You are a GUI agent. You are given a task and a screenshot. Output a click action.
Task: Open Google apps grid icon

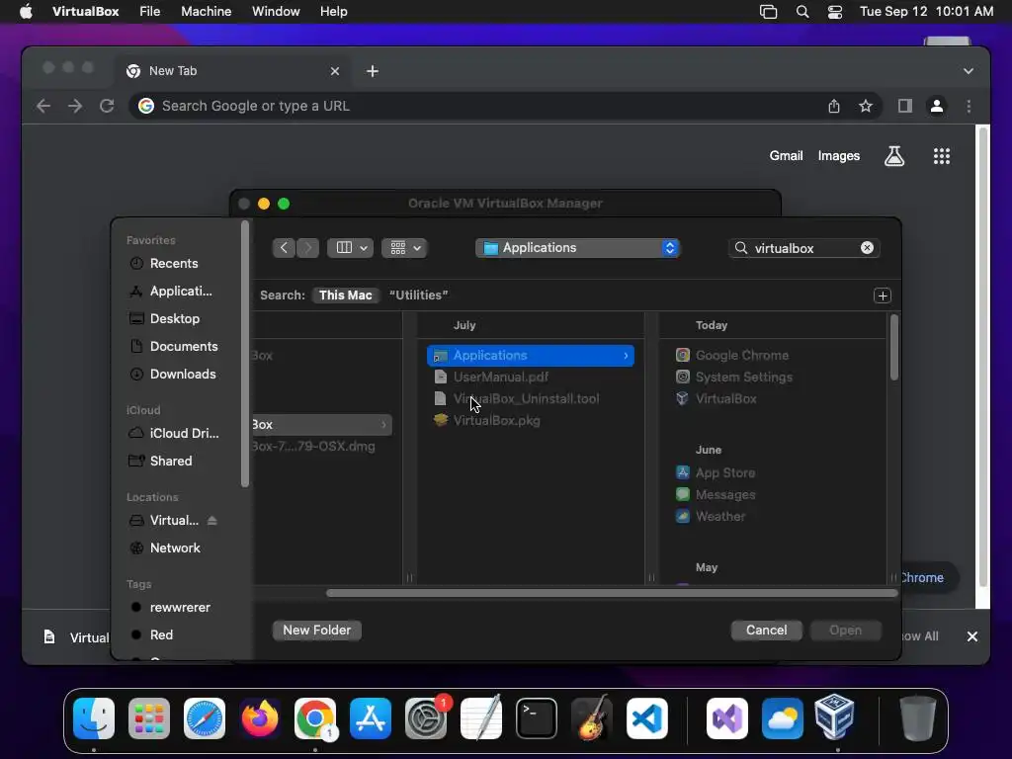point(941,156)
